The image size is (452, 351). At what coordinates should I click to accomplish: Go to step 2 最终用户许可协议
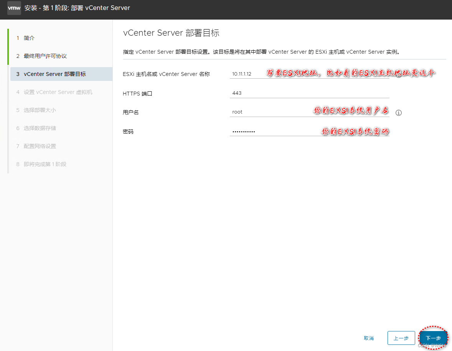[41, 56]
